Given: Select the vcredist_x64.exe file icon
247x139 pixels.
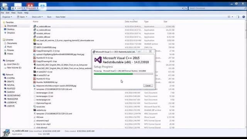Looking at the screenshot, I should point(34,34).
